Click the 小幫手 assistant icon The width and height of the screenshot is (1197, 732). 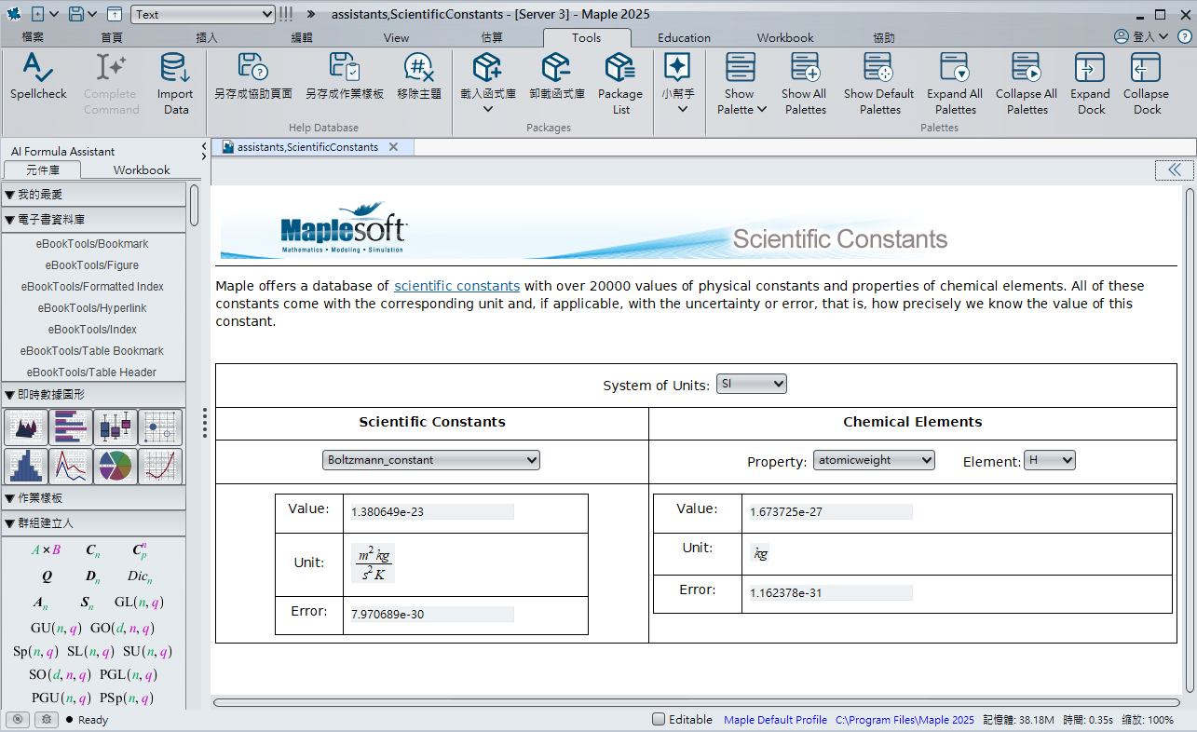point(677,67)
